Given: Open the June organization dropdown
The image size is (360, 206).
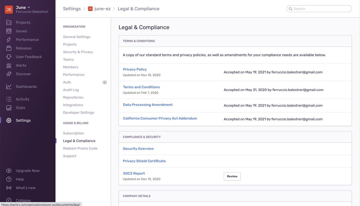Looking at the screenshot, I should pyautogui.click(x=23, y=7).
